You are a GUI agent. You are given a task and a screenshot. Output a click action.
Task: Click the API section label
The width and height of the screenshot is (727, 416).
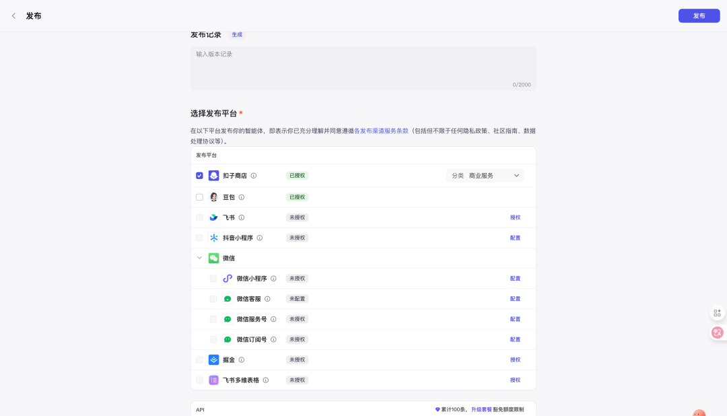tap(201, 410)
